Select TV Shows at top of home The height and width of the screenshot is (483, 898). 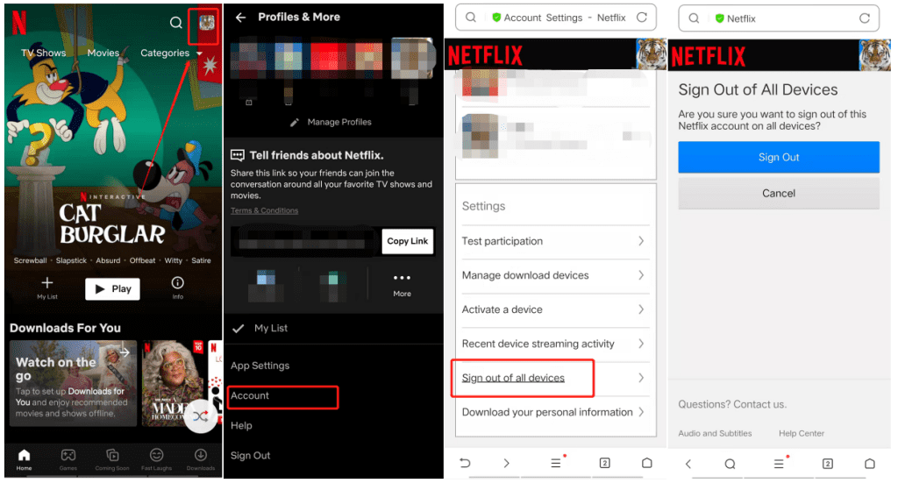tap(44, 53)
